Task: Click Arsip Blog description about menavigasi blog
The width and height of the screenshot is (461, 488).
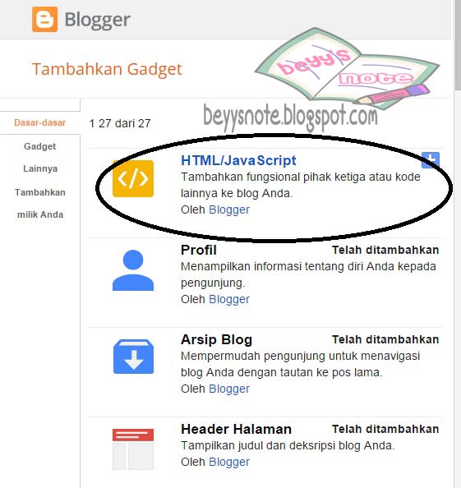Action: 301,364
